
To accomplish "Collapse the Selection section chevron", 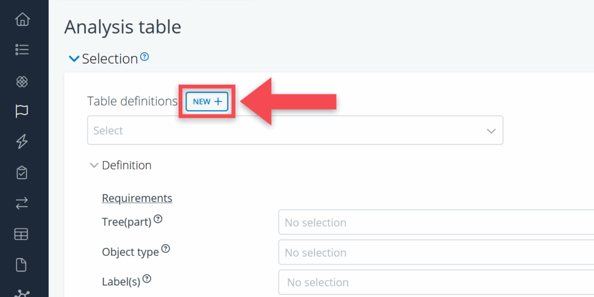I will (x=74, y=59).
